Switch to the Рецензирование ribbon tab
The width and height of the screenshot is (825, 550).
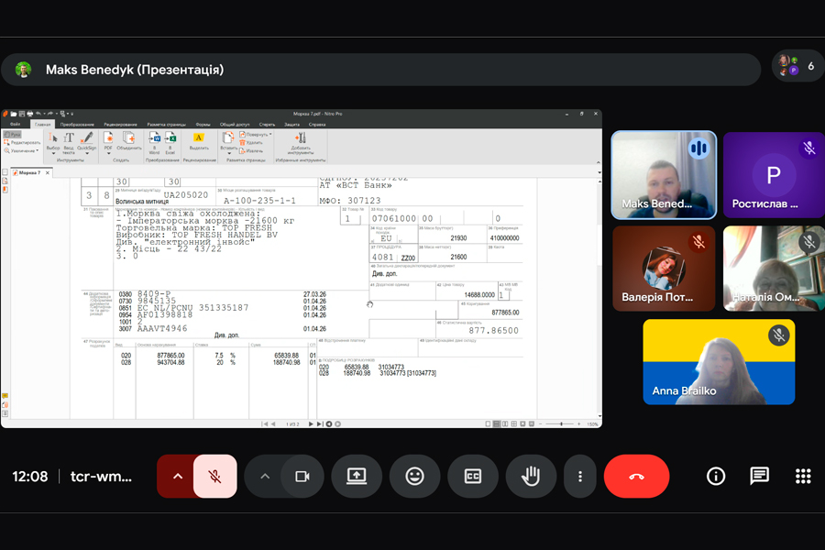coord(120,125)
